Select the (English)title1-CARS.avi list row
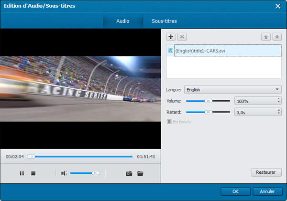 coord(228,51)
